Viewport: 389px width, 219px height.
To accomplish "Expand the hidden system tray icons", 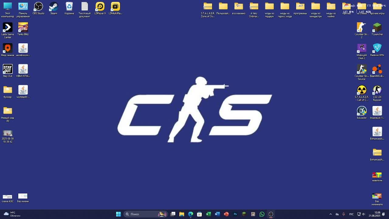I will tap(331, 214).
